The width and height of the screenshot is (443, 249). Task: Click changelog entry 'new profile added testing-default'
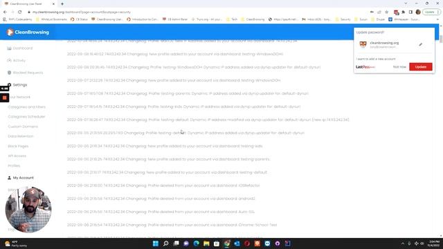[167, 172]
